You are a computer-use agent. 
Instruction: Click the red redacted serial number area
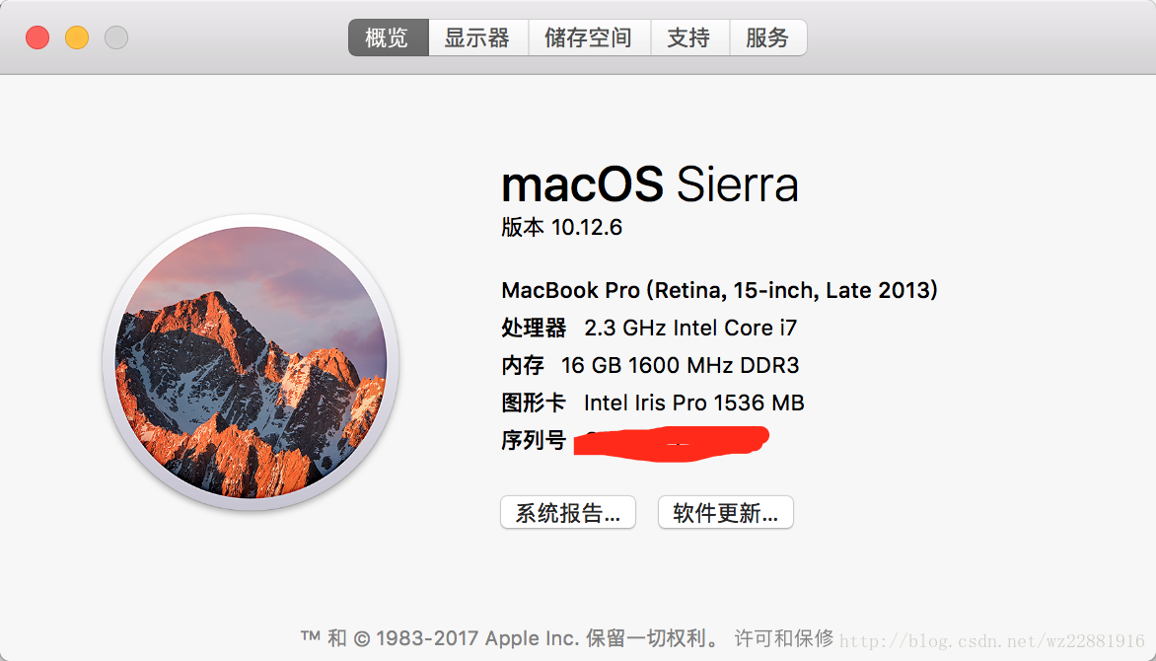coord(671,444)
